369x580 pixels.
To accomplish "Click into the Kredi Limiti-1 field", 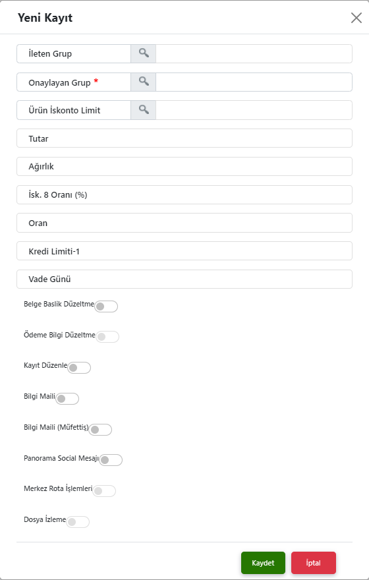I will 184,251.
